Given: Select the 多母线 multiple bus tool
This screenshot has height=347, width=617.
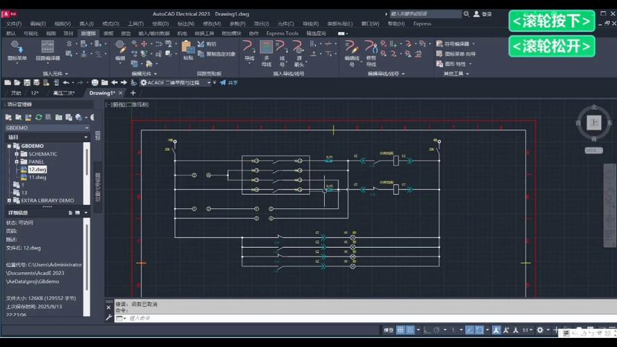Looking at the screenshot, I should point(267,53).
